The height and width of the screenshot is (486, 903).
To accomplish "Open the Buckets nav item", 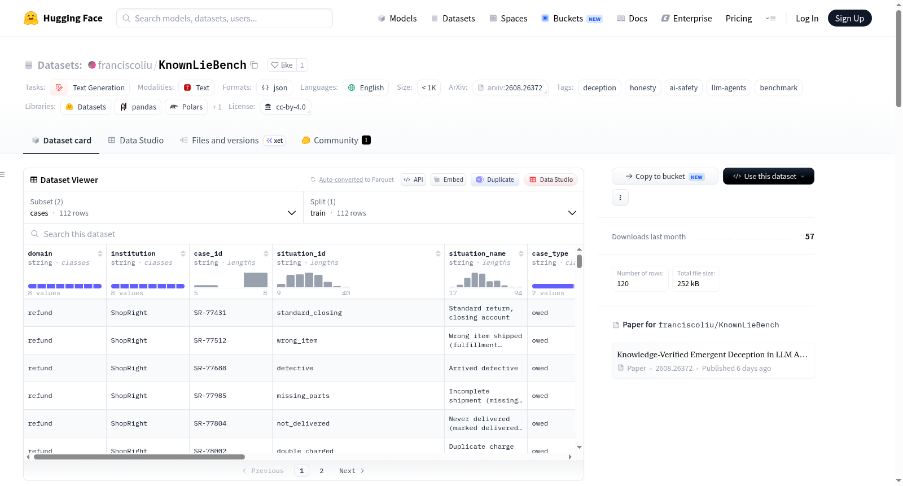I will tap(572, 18).
